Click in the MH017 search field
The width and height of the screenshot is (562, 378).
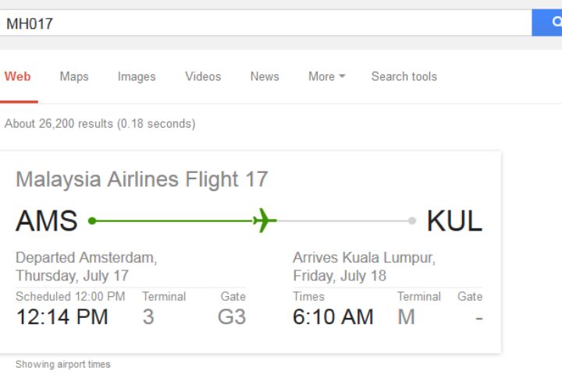coord(265,23)
